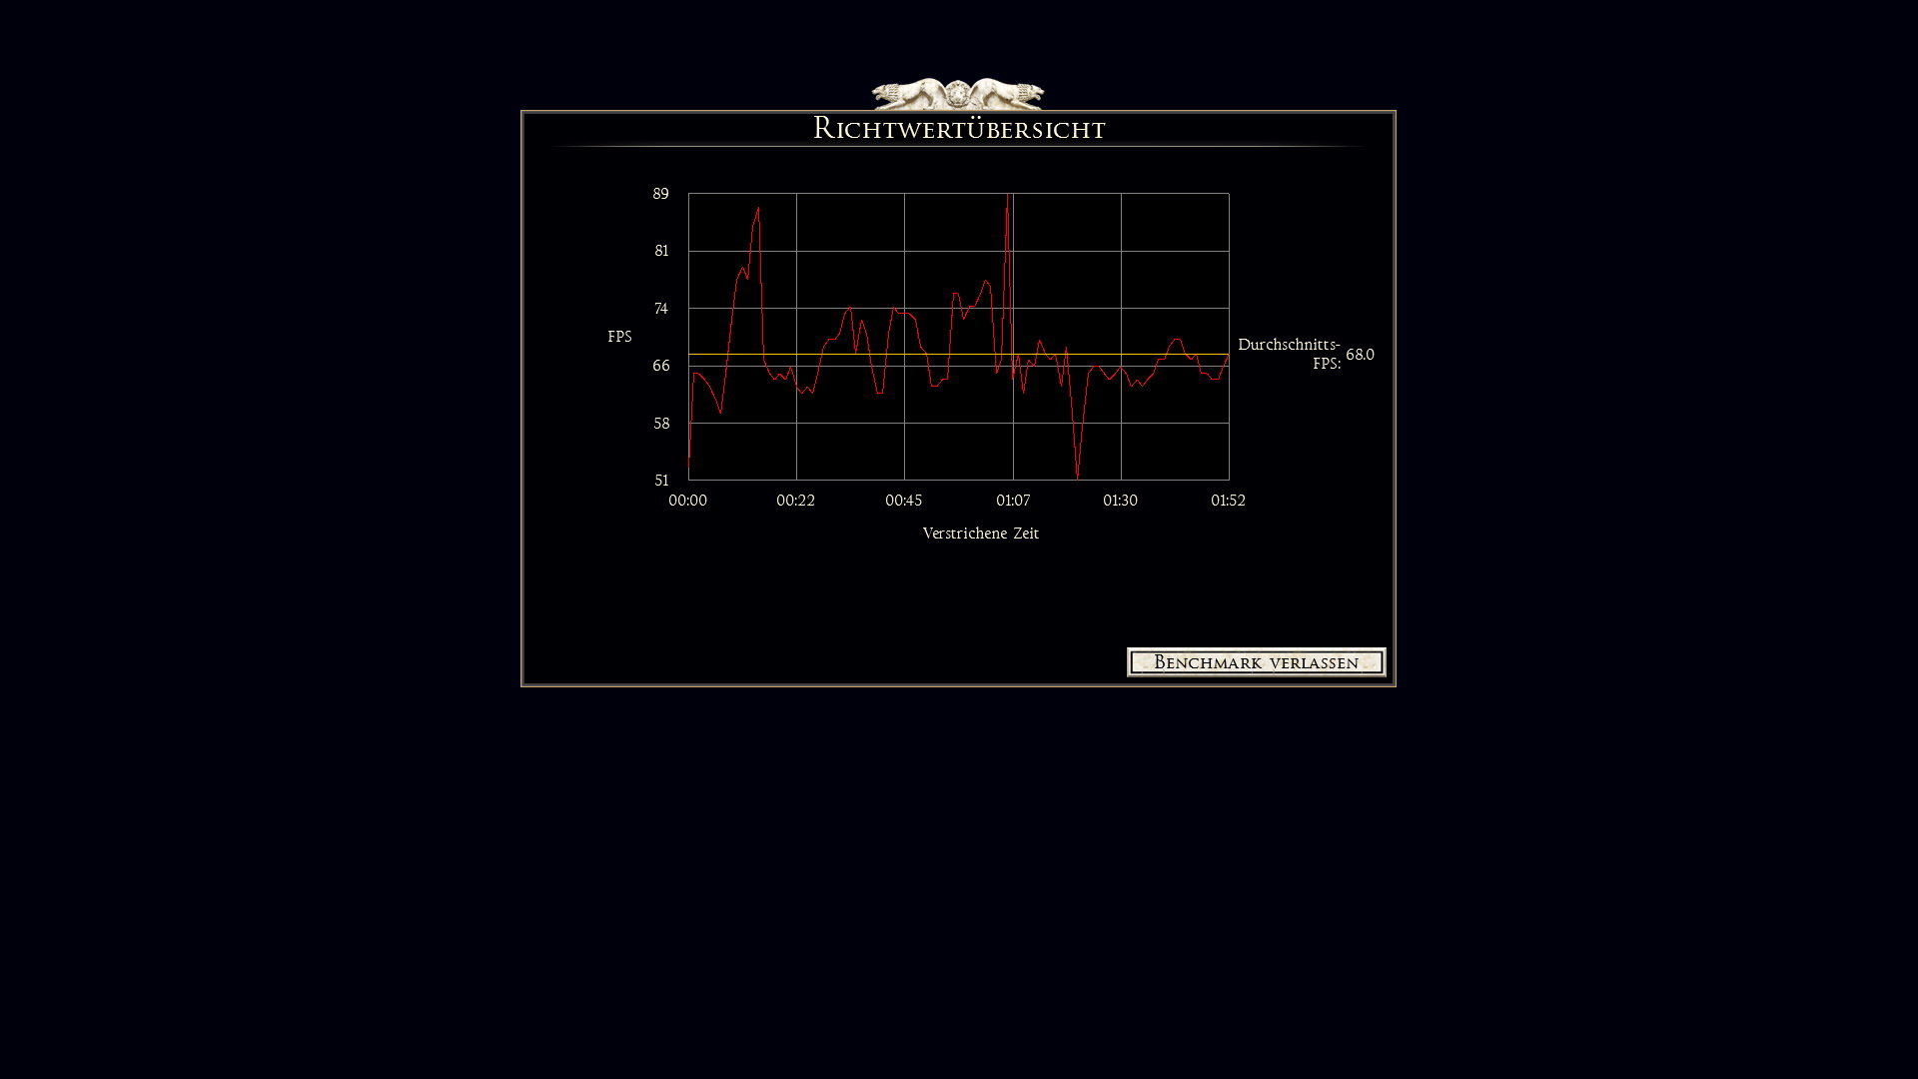Click the 89 FPS axis value
The width and height of the screenshot is (1918, 1079).
click(660, 194)
